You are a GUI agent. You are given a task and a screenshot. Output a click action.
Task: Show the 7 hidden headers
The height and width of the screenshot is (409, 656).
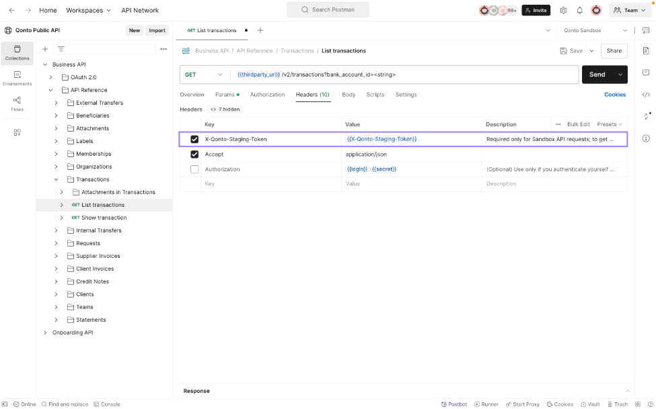point(225,109)
